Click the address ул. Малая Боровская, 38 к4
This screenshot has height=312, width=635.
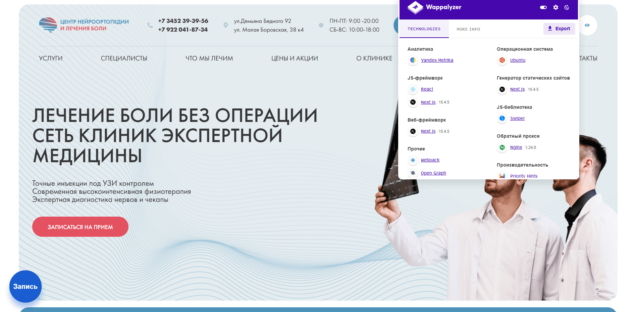point(269,30)
